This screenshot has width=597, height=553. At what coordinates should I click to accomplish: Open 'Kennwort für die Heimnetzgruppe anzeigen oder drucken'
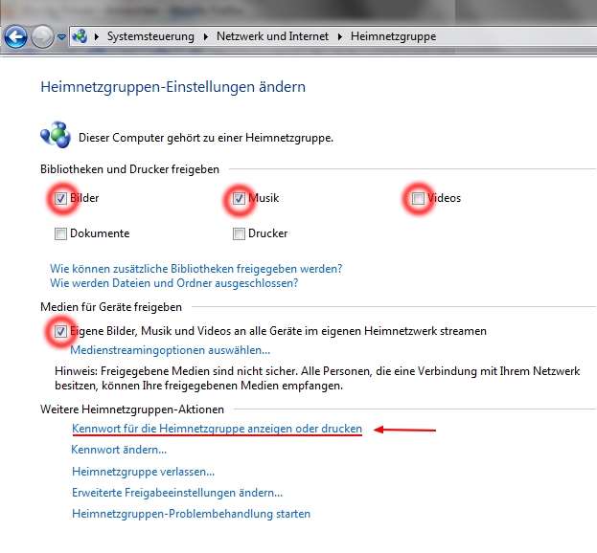[x=217, y=430]
